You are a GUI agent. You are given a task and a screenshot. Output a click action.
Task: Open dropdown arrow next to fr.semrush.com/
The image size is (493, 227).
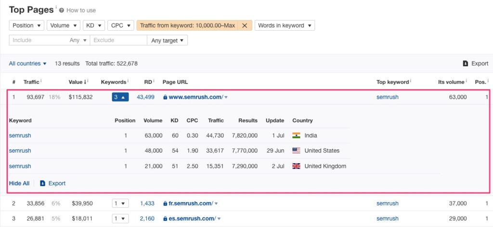coord(216,204)
